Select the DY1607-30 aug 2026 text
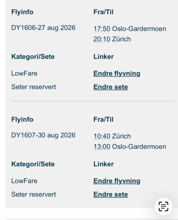The image size is (178, 220). tap(43, 135)
